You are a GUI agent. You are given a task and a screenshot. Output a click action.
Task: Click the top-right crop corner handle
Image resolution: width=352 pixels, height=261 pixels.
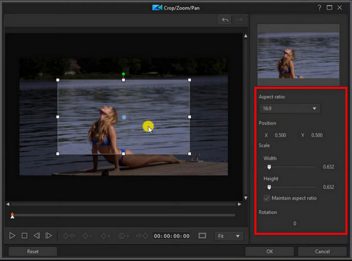coord(189,80)
